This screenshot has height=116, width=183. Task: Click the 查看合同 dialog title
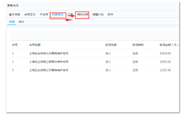coord(13,6)
